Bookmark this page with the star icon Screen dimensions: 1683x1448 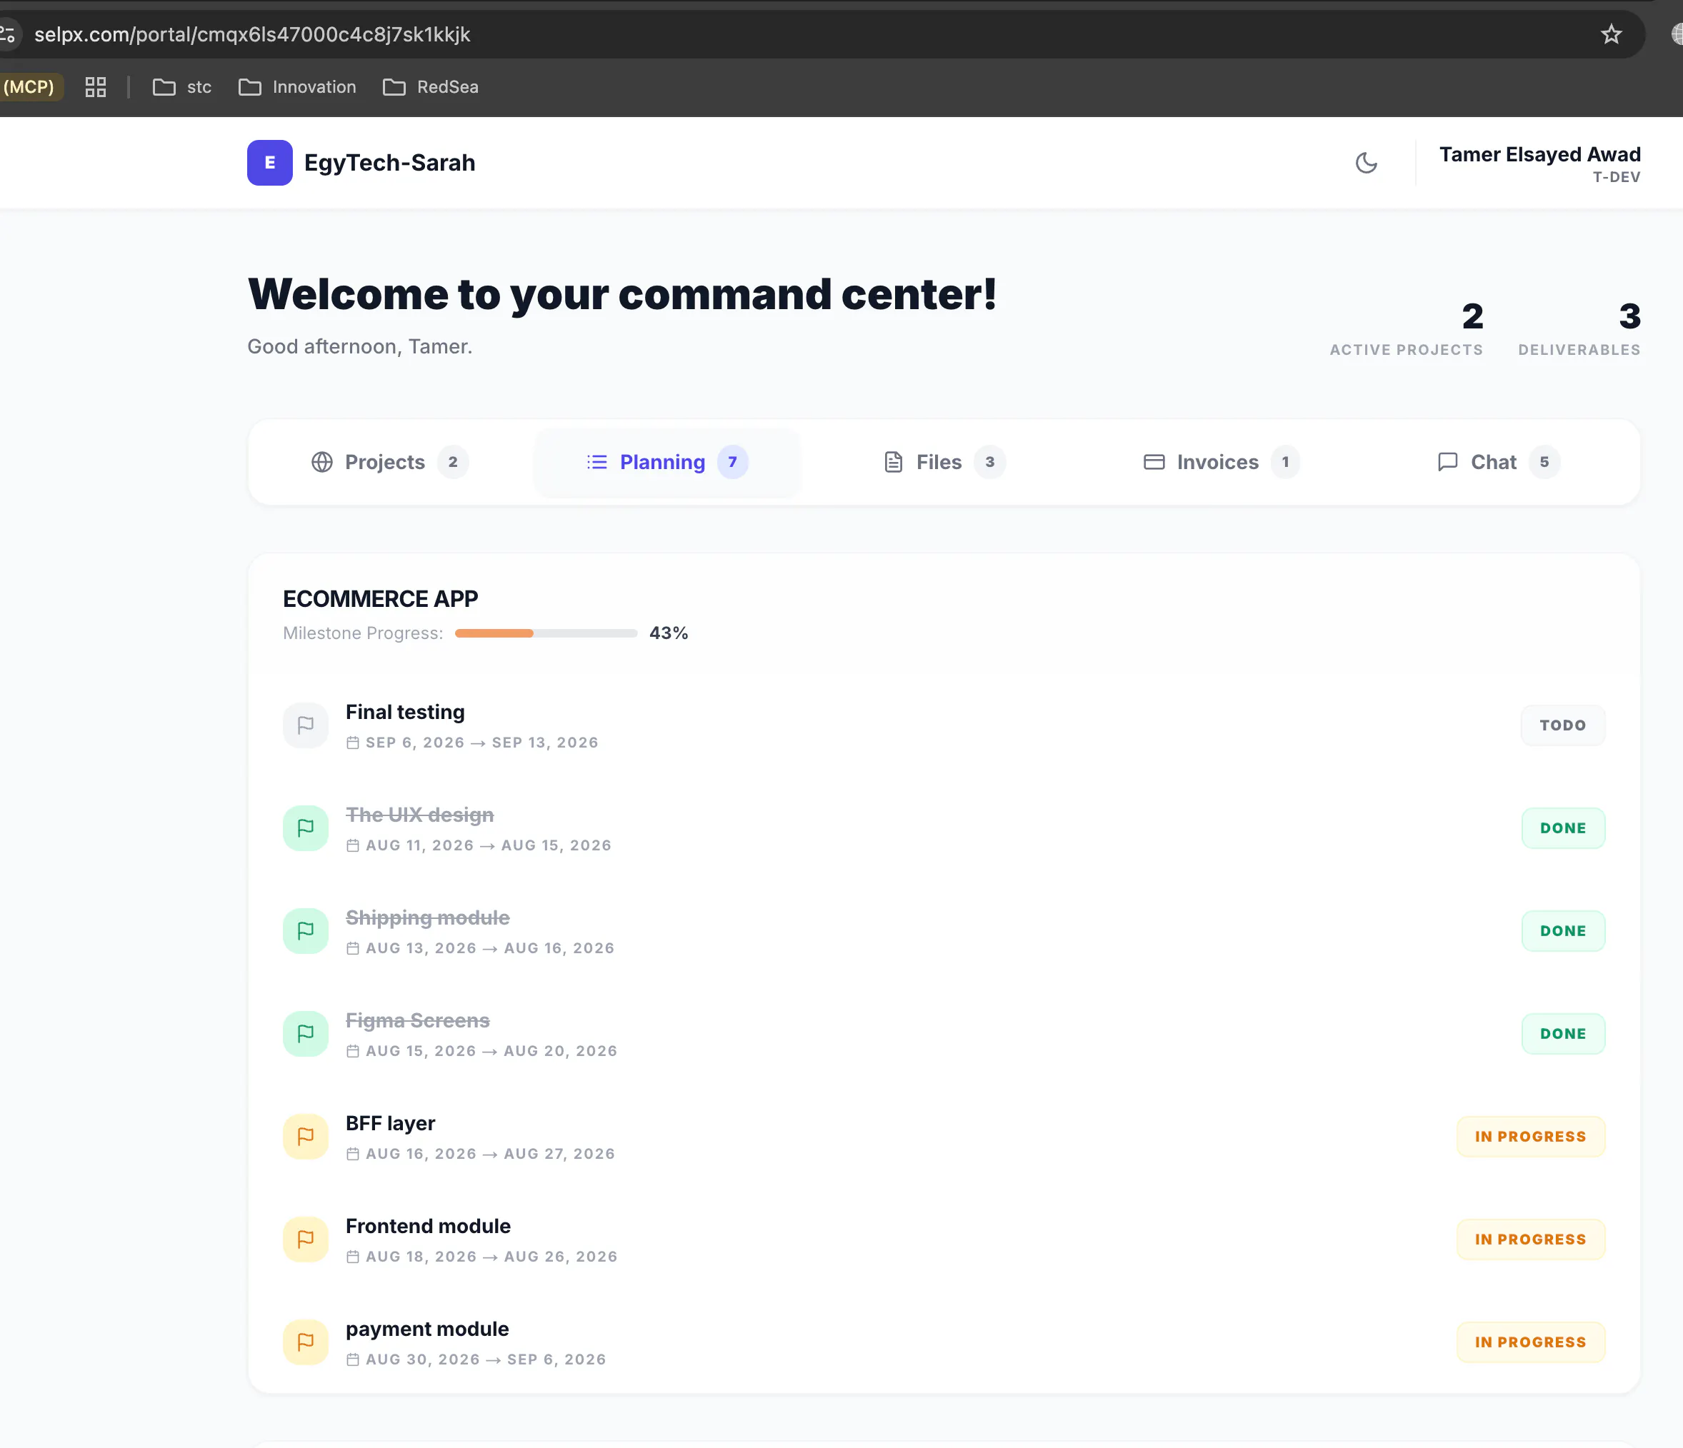pos(1612,34)
